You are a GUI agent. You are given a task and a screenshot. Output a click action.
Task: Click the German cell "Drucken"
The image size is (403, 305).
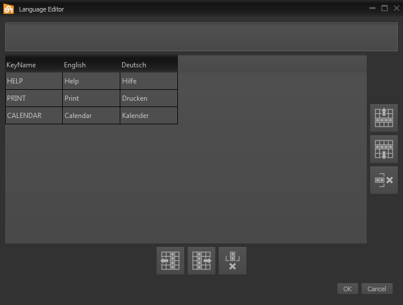(x=149, y=98)
